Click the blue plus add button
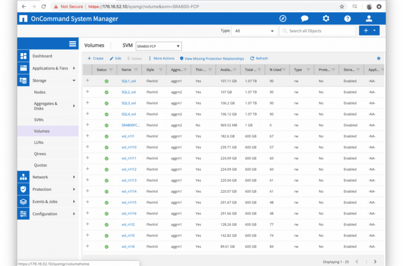This screenshot has height=266, width=403. tap(365, 30)
